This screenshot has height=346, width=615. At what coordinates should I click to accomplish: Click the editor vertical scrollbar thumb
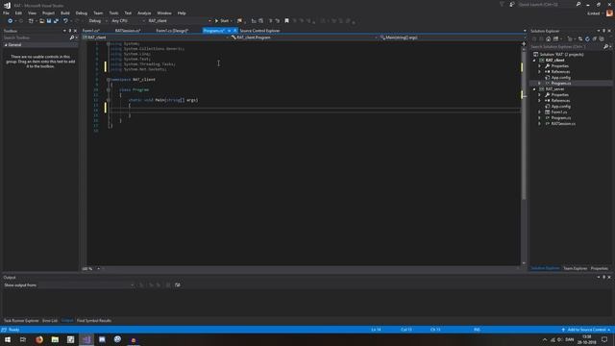[524, 126]
